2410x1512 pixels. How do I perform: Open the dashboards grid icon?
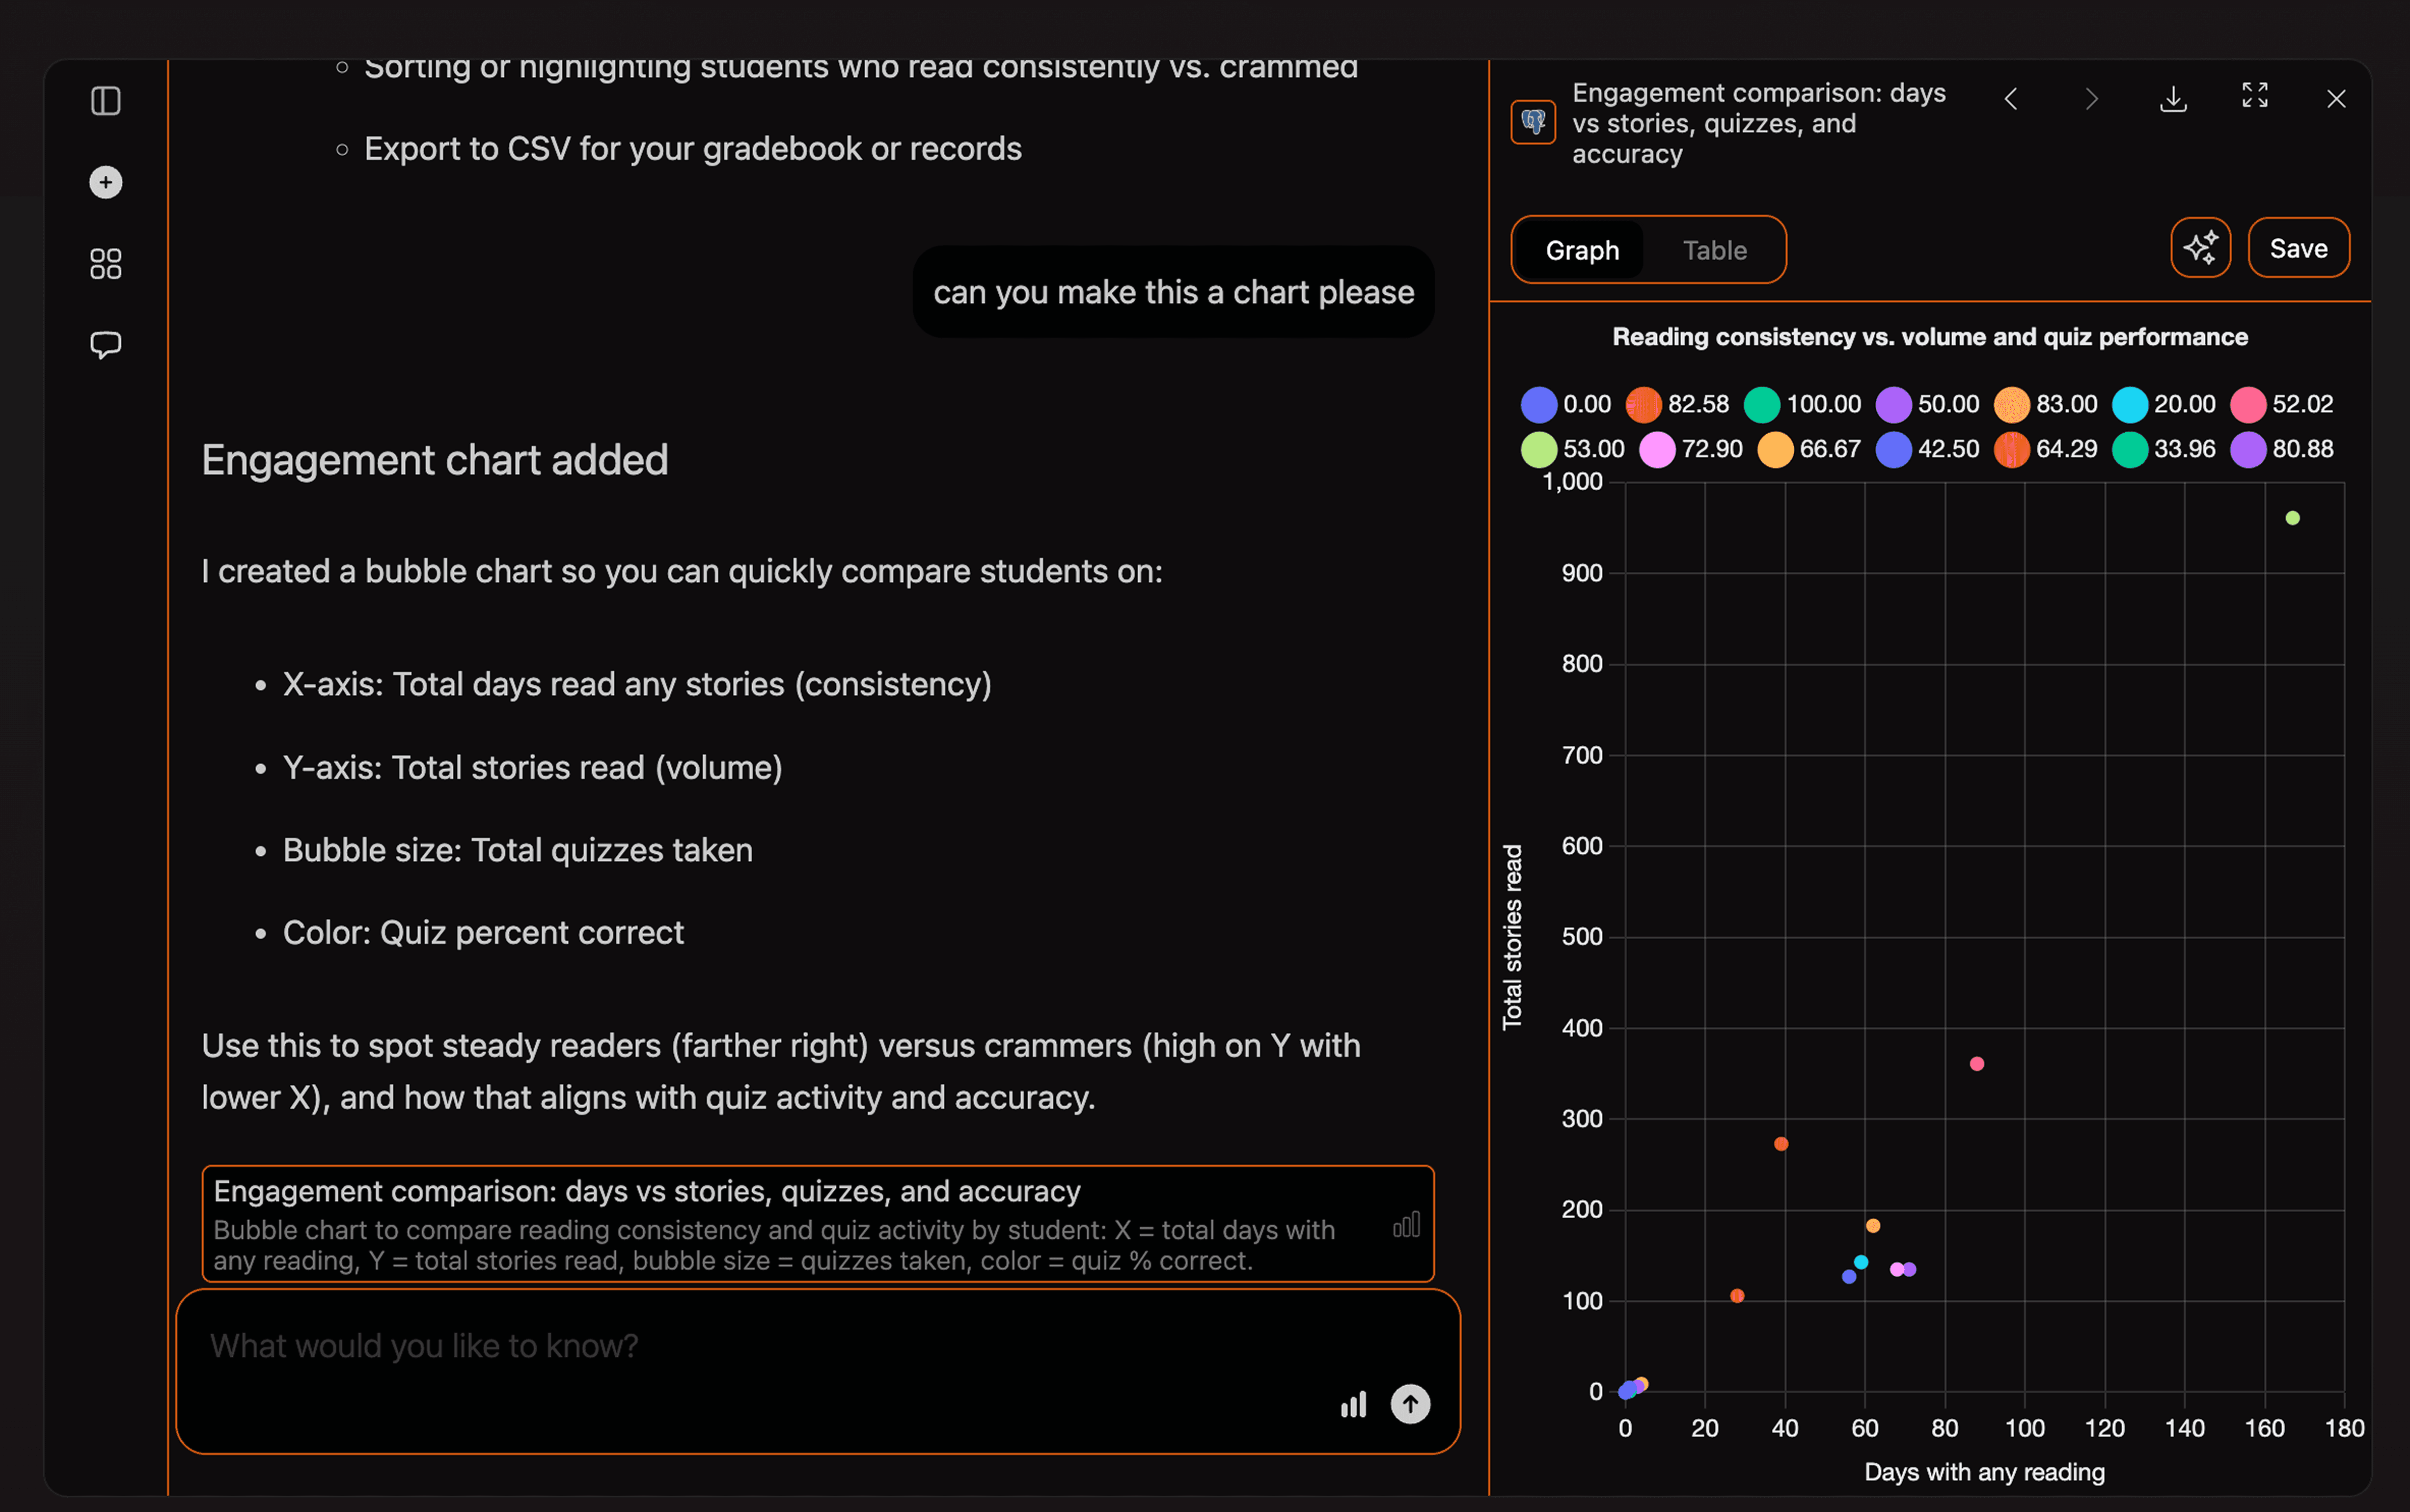[x=105, y=264]
